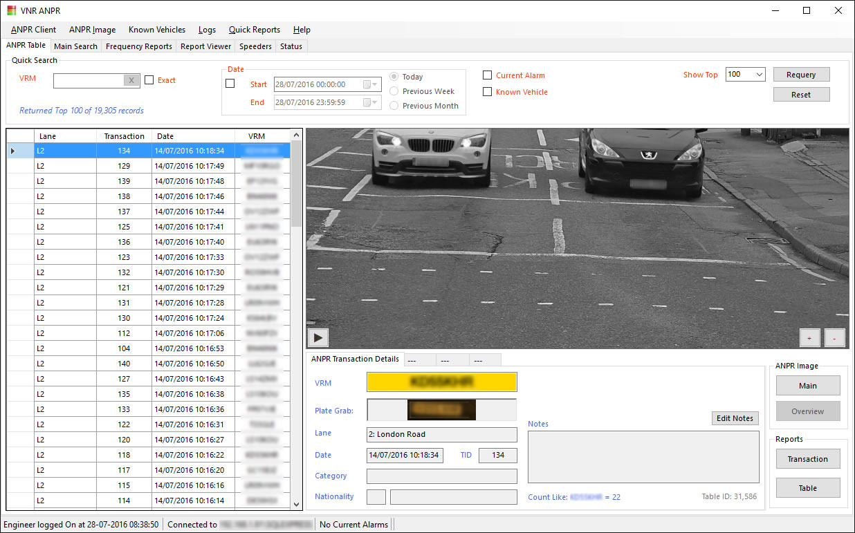The image size is (855, 533).
Task: Select the ANPR Table tab
Action: pyautogui.click(x=26, y=45)
